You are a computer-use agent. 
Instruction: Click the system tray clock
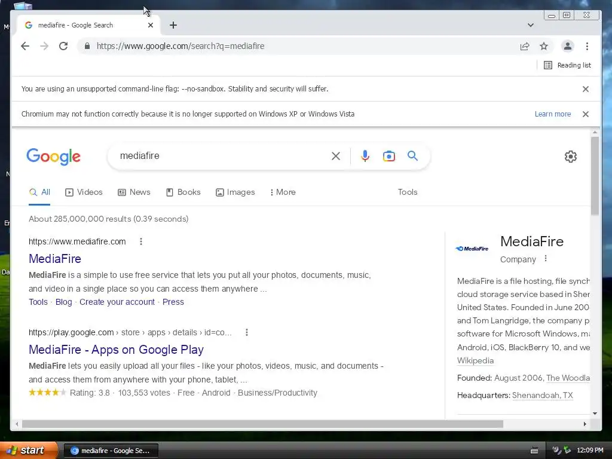(x=590, y=451)
